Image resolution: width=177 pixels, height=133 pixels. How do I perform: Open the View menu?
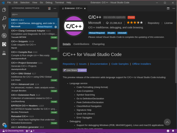click(35, 3)
